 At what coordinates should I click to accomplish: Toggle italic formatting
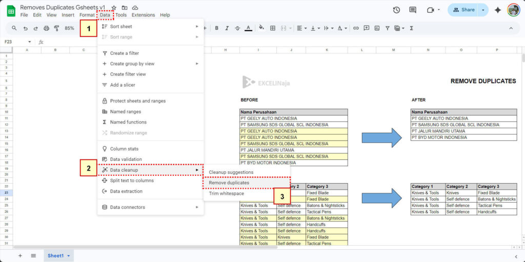tap(227, 28)
